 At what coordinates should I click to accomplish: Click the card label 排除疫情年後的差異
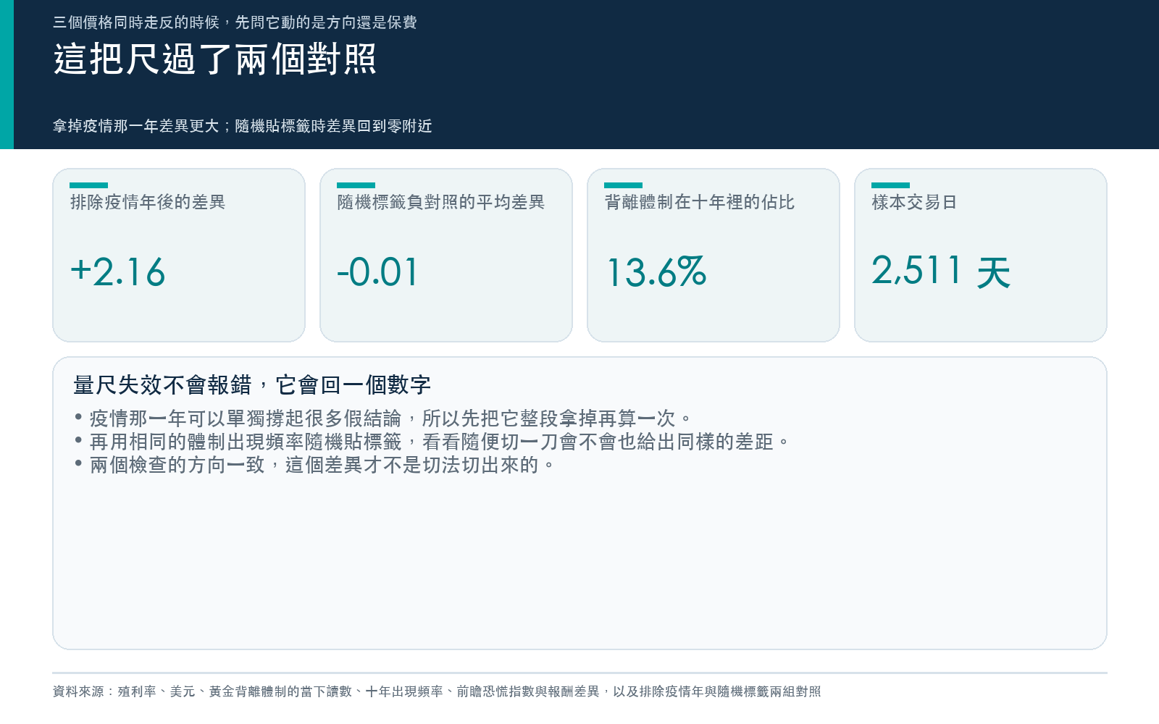148,202
